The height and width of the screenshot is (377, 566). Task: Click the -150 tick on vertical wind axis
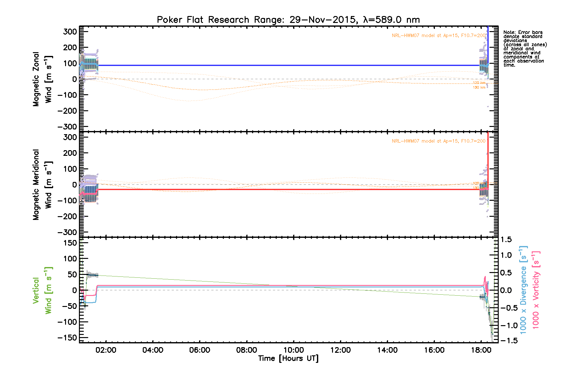(67, 338)
